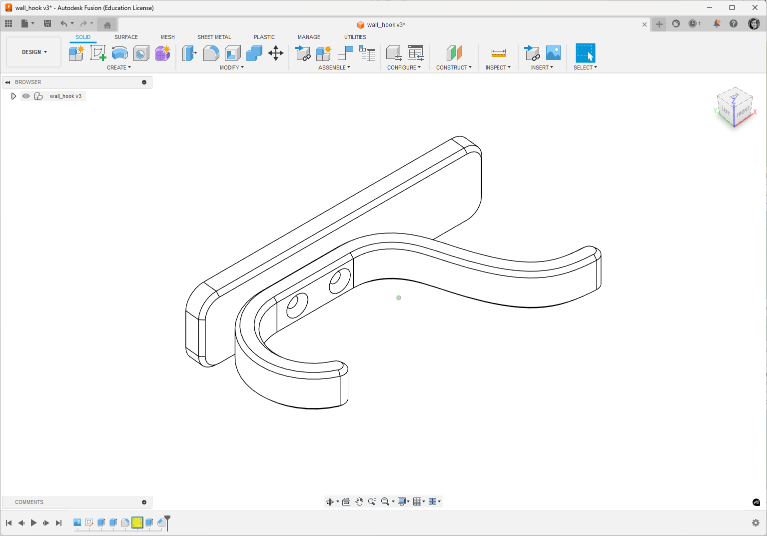Screen dimensions: 767x536
Task: Jump to the timeline beginning
Action: pos(8,523)
